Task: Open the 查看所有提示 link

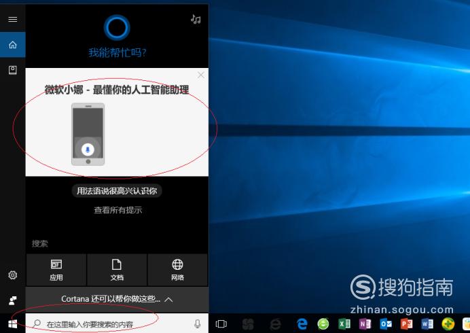Action: (x=117, y=210)
